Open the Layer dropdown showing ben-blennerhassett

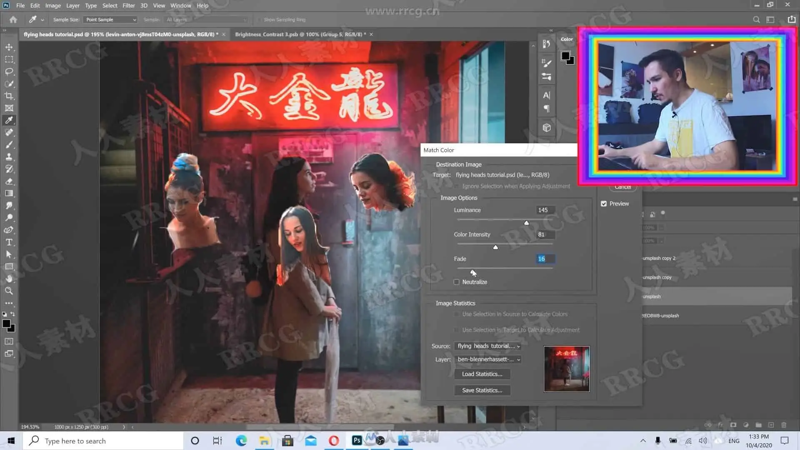click(x=488, y=359)
